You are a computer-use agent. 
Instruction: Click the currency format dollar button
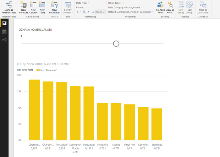pos(78,12)
